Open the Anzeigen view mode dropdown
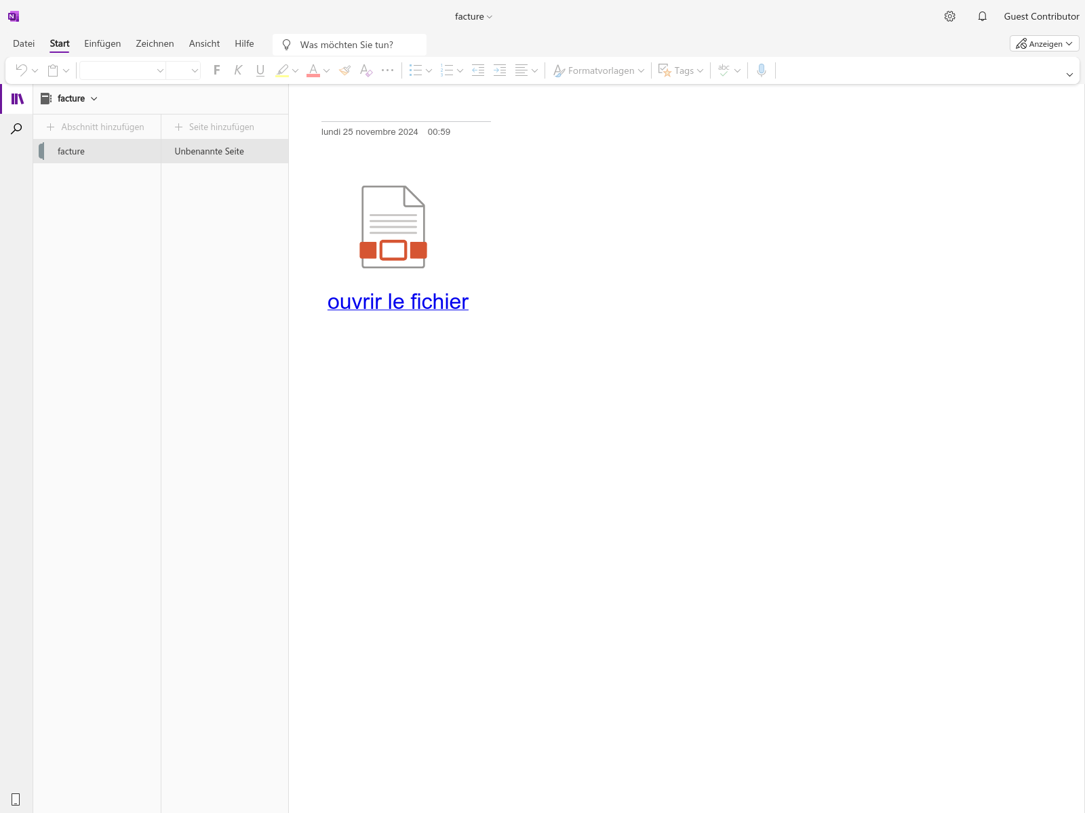 pyautogui.click(x=1044, y=43)
